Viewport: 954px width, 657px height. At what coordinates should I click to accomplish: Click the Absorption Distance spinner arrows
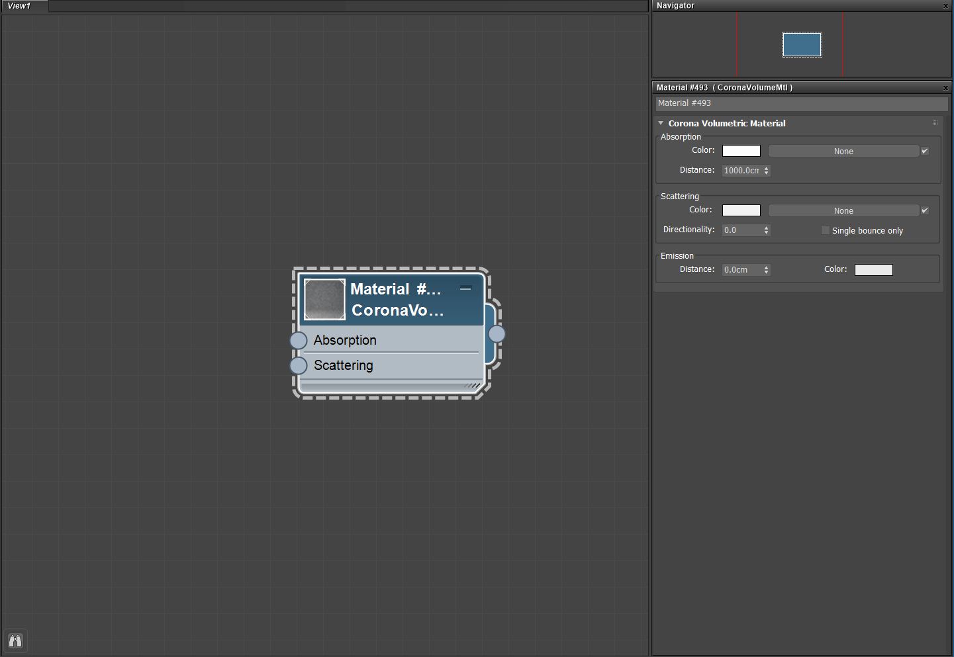pyautogui.click(x=767, y=171)
